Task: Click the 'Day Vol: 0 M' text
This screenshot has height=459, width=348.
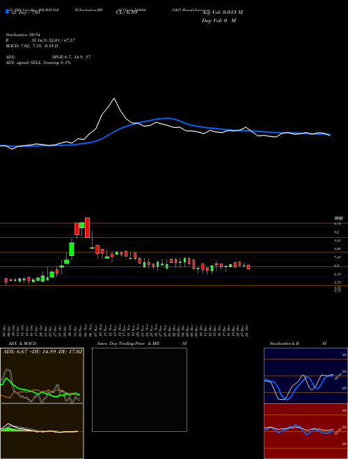Action: 219,21
